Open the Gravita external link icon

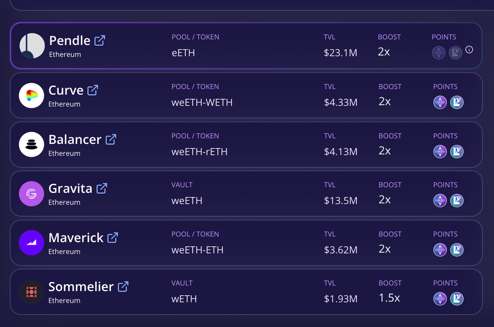tap(102, 188)
